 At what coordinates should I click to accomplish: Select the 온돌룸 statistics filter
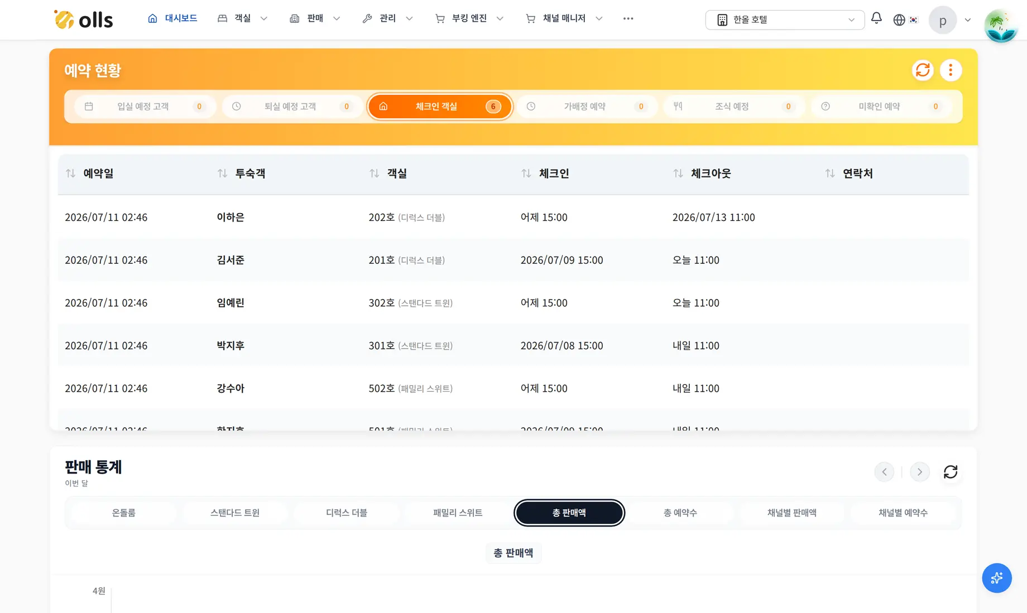click(x=124, y=513)
